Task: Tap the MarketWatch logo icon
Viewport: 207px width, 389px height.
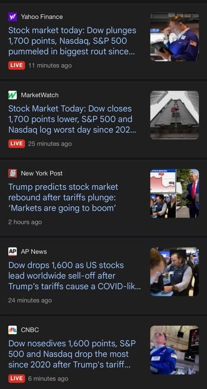Action: 12,95
